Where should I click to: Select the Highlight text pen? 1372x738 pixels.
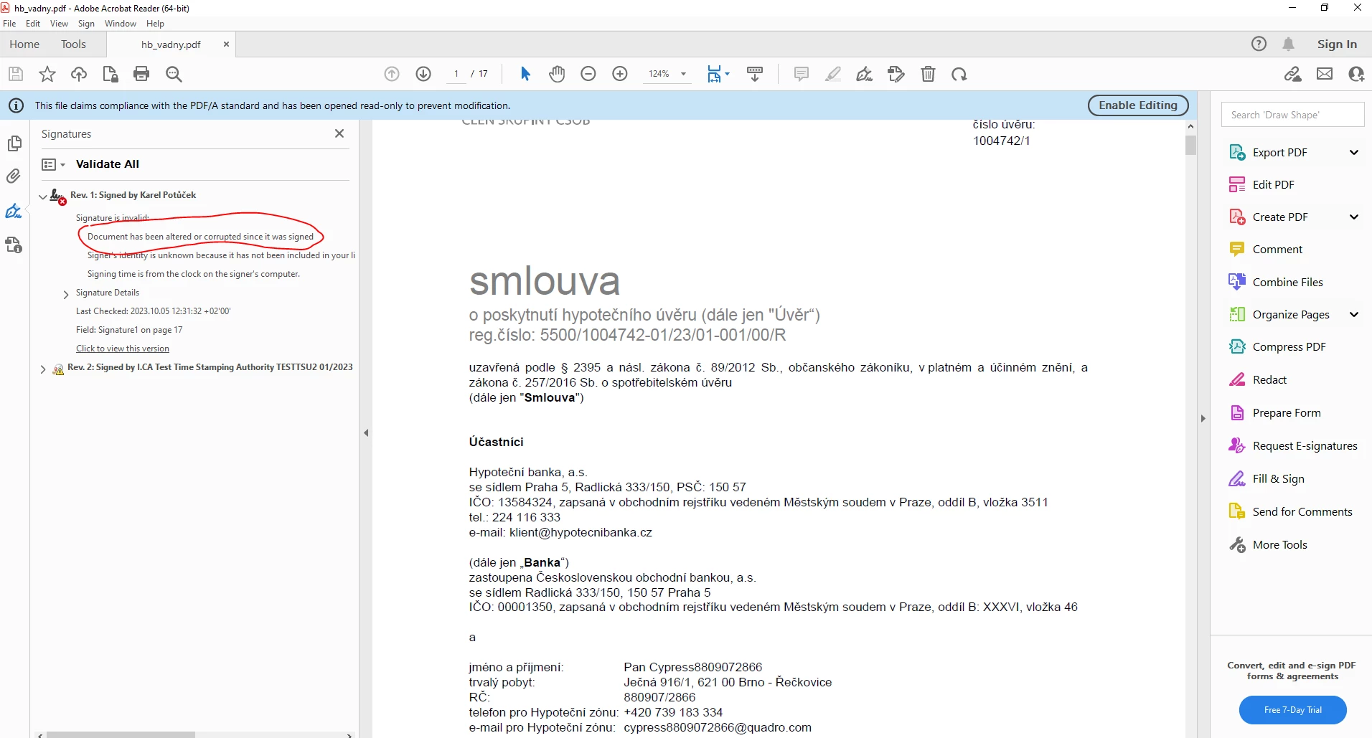click(x=833, y=74)
